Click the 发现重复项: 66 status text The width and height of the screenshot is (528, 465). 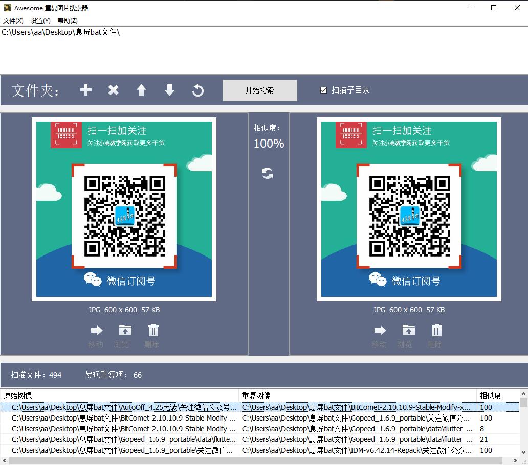[114, 375]
